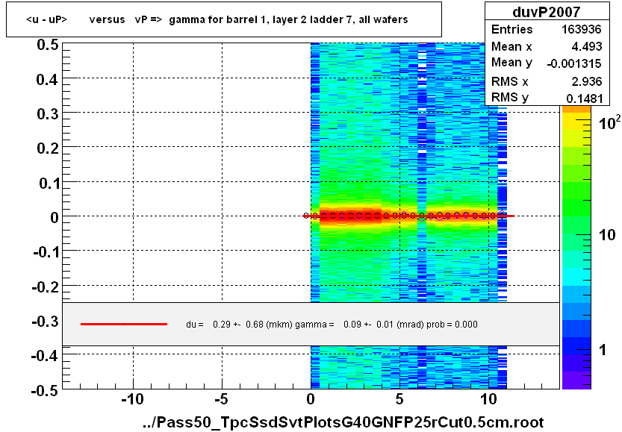Click the y-axis label 0.1
This screenshot has height=432, width=622.
tap(49, 183)
